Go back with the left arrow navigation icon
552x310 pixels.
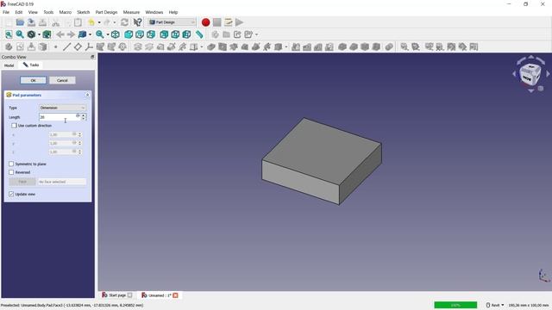click(x=60, y=34)
